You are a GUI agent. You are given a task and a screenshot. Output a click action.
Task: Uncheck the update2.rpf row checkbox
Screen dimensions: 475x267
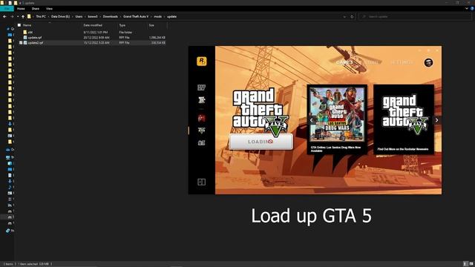pos(21,43)
